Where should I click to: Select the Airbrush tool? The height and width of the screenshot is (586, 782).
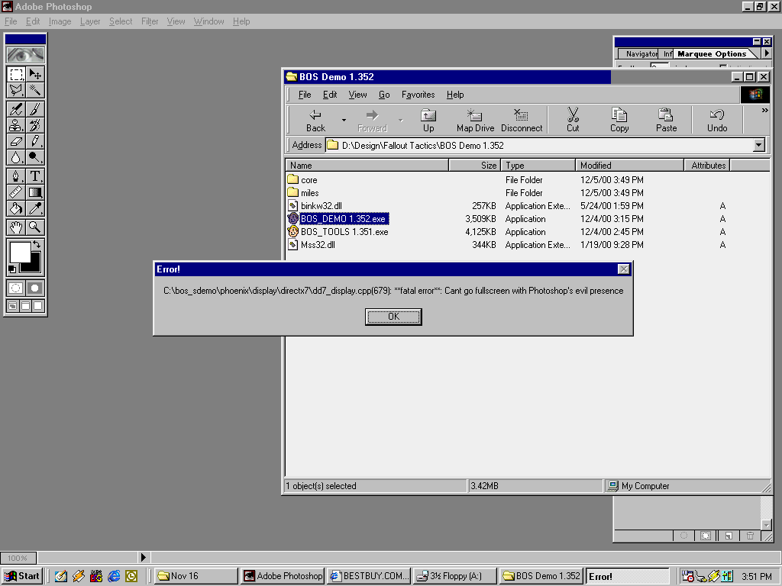click(x=17, y=109)
